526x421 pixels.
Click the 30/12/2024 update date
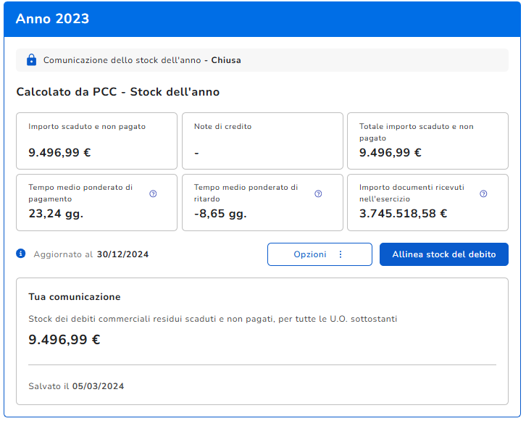122,254
